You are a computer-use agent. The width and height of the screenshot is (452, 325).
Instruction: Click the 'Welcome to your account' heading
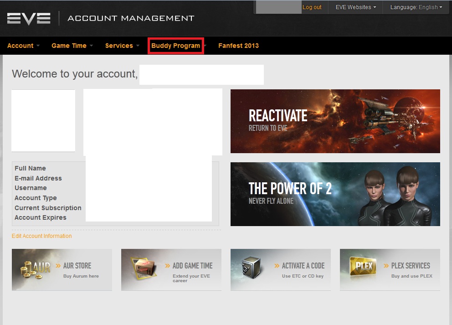[x=75, y=74]
